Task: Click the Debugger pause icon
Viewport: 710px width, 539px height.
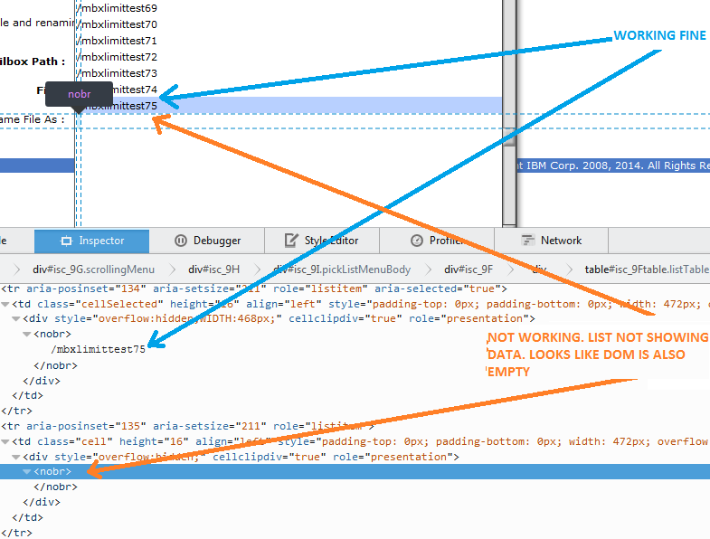Action: click(180, 241)
